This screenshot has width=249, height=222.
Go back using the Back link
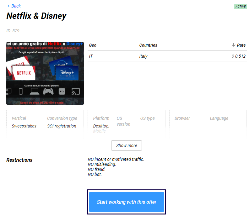[16, 6]
